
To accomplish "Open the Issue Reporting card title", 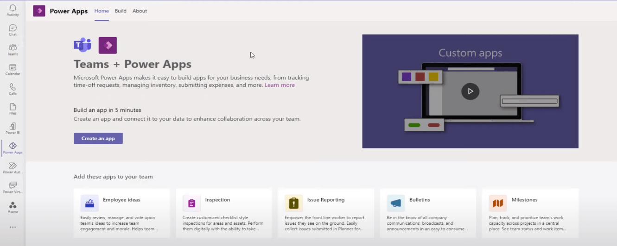I will click(326, 200).
